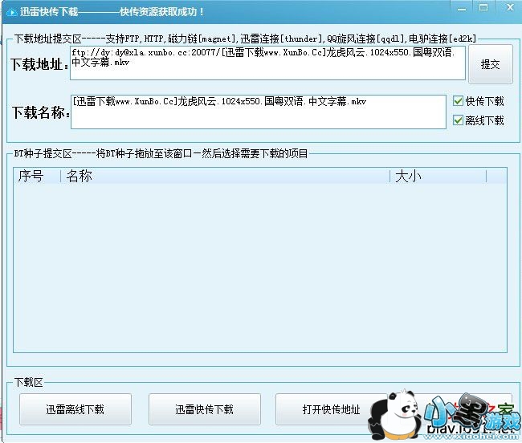Click the 迅雷离线下载 button
This screenshot has height=443, width=522.
point(75,409)
